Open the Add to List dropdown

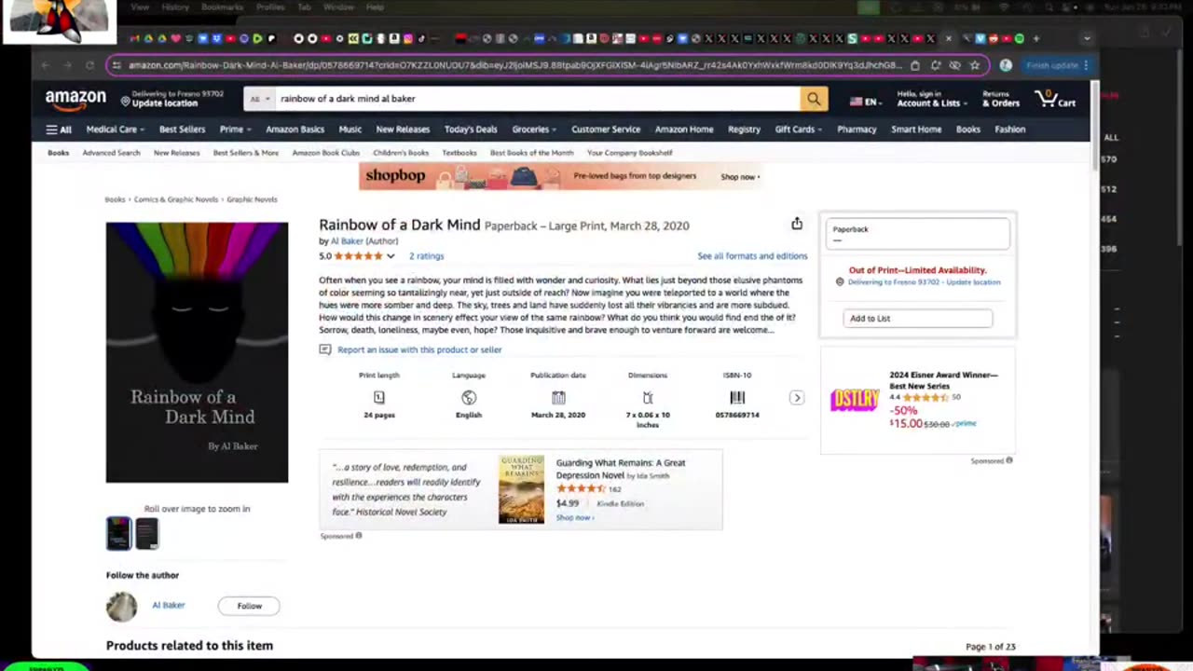[918, 319]
